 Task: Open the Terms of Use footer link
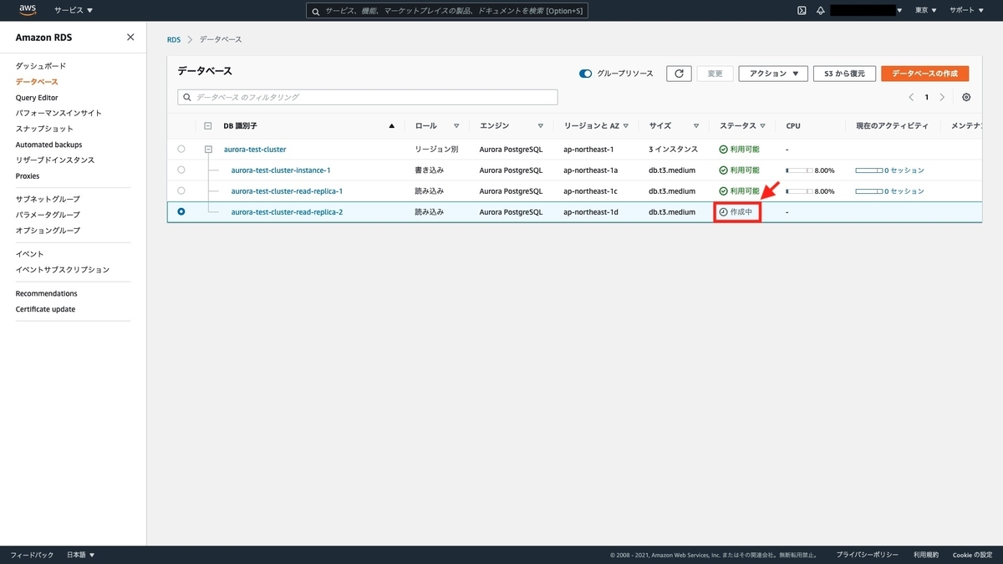pyautogui.click(x=926, y=555)
